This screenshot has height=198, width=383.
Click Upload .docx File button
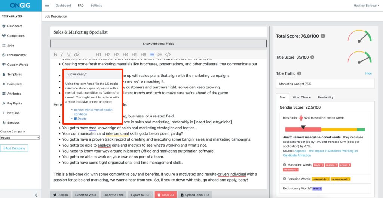click(x=195, y=195)
